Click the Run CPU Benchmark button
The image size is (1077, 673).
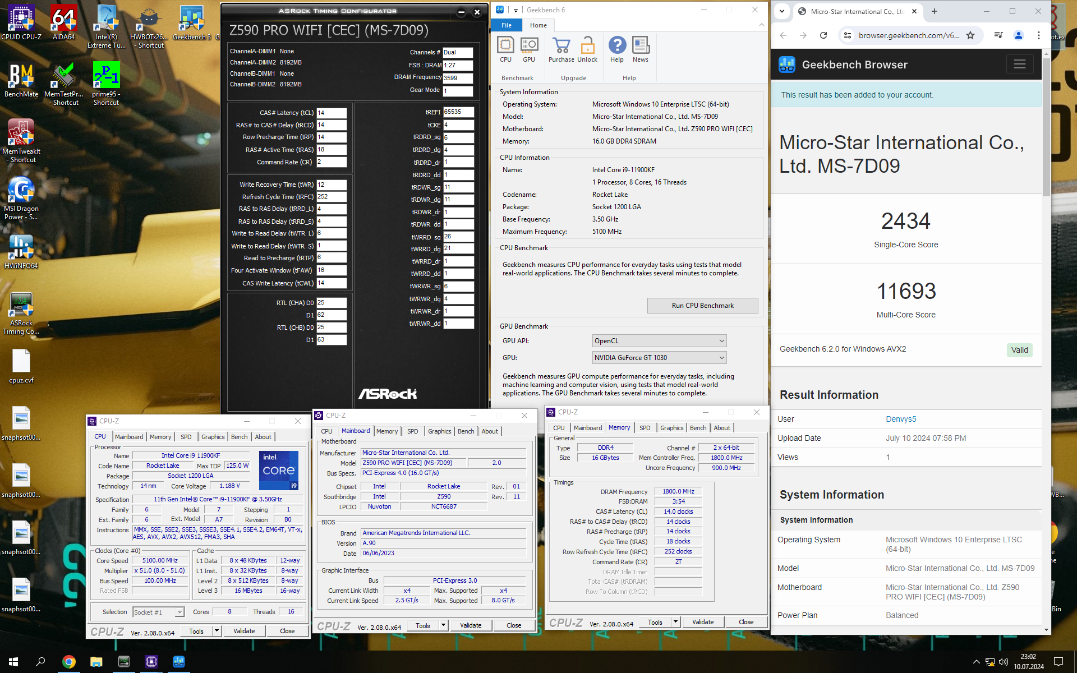coord(702,306)
